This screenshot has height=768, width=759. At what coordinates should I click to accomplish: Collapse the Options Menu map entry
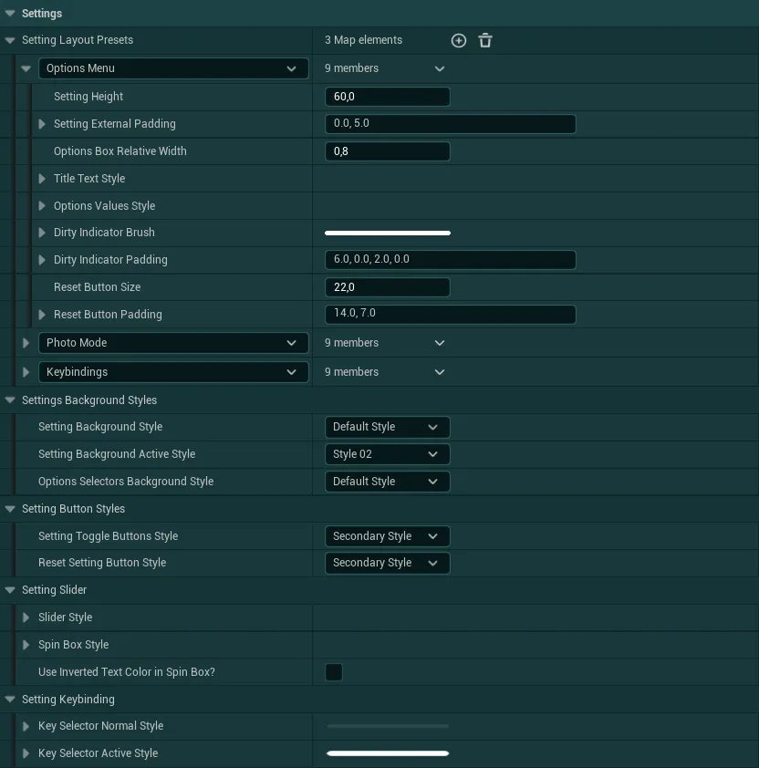26,68
